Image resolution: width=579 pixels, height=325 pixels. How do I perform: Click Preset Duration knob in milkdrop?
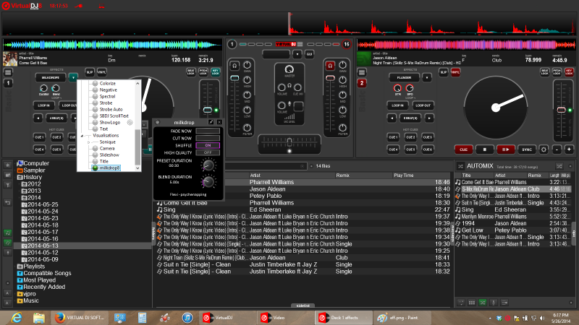pyautogui.click(x=208, y=165)
